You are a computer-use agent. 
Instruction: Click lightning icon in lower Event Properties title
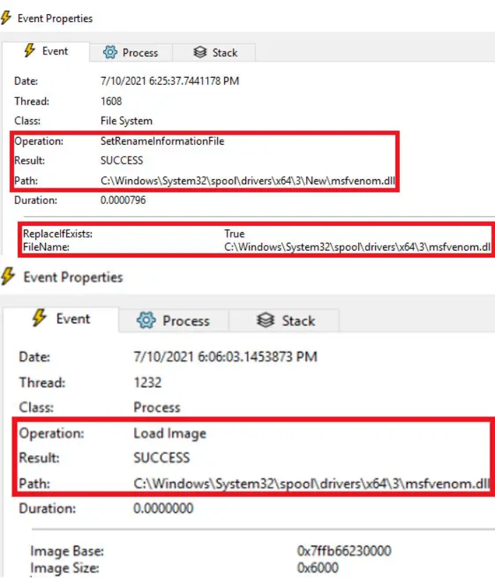click(8, 277)
